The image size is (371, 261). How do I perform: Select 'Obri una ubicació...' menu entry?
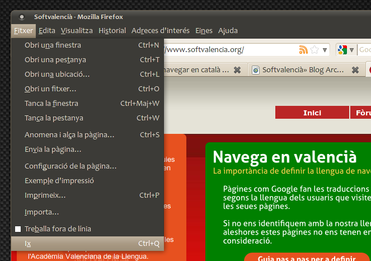click(87, 74)
